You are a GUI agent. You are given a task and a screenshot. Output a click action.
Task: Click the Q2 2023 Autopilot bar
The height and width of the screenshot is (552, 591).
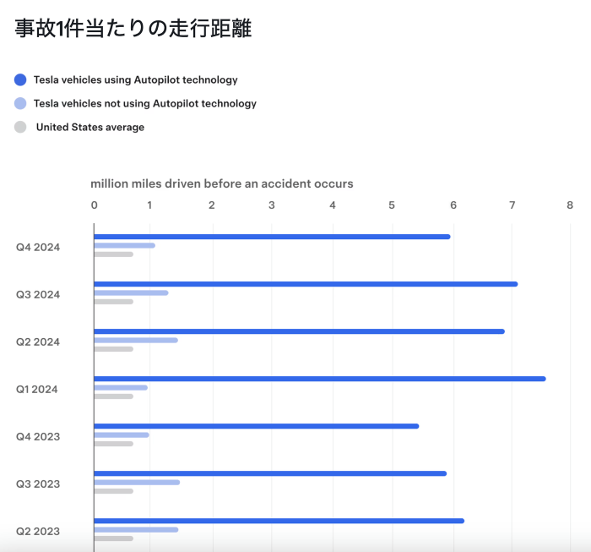[279, 521]
